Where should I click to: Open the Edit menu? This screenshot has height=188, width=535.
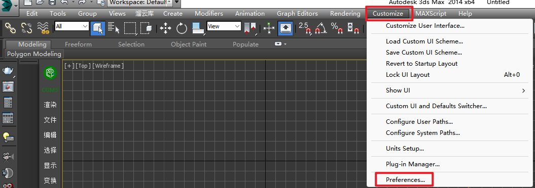click(x=32, y=14)
